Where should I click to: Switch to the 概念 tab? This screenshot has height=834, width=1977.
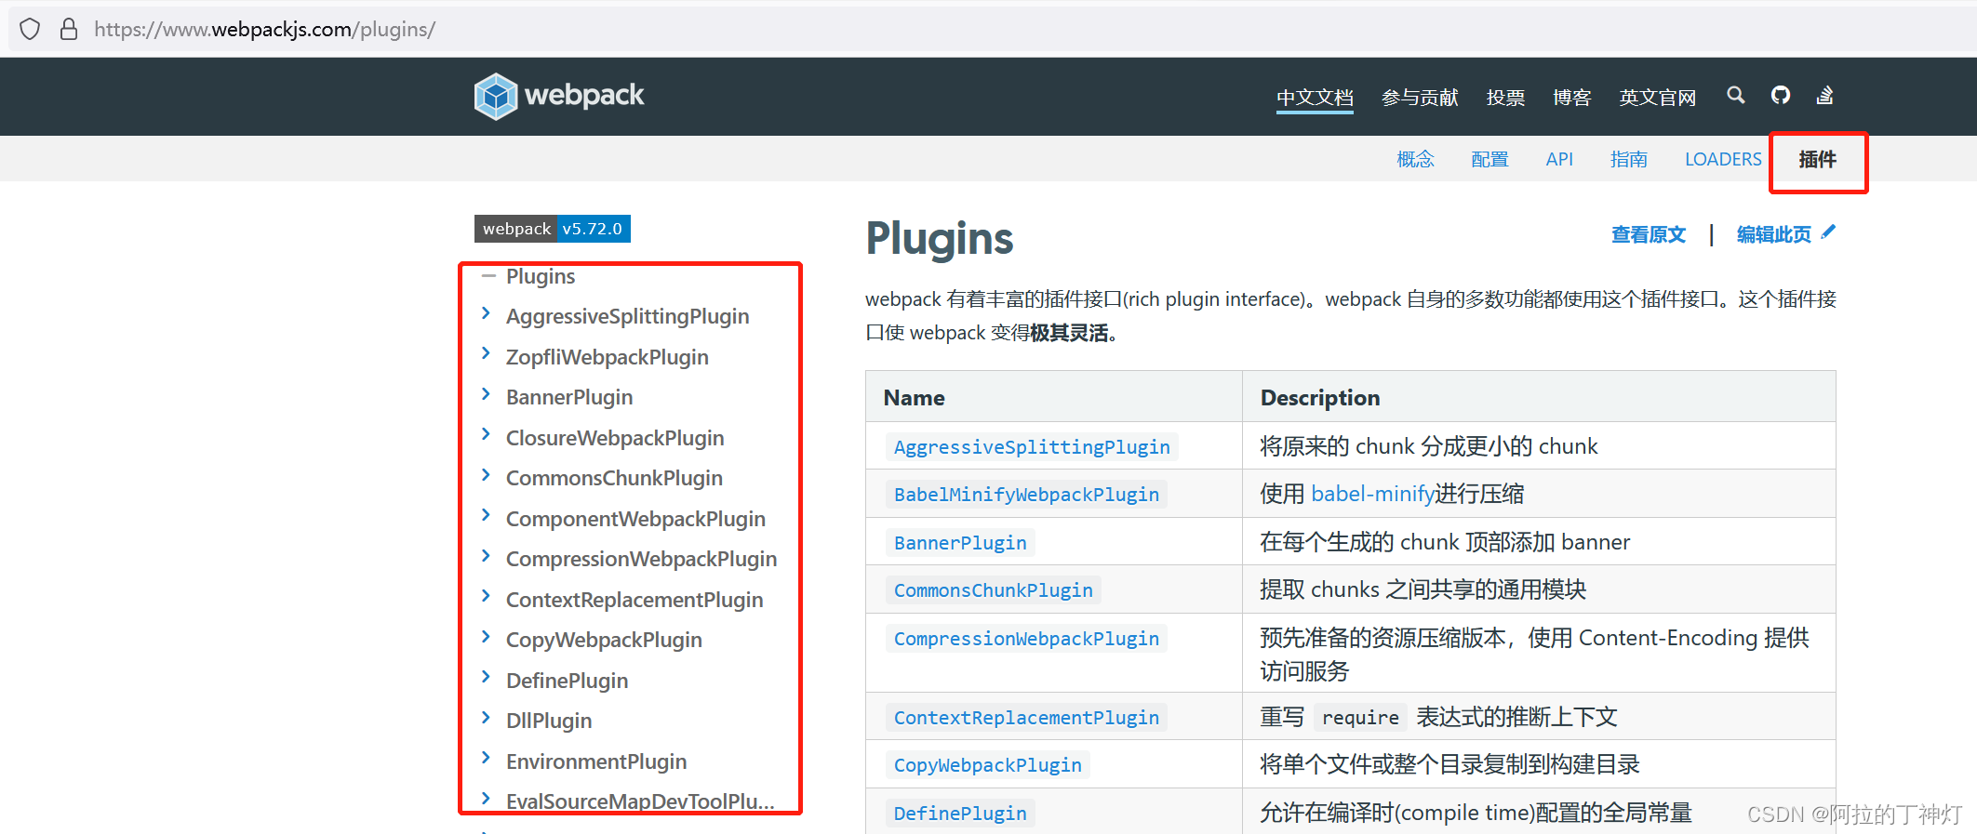[1415, 159]
